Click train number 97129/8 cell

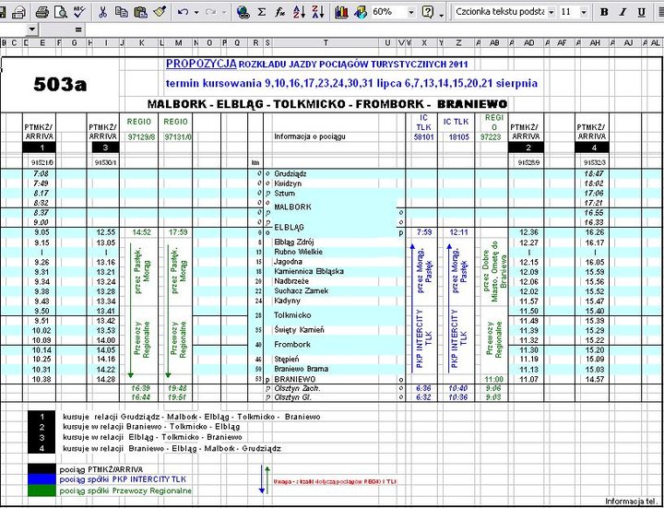pos(139,137)
